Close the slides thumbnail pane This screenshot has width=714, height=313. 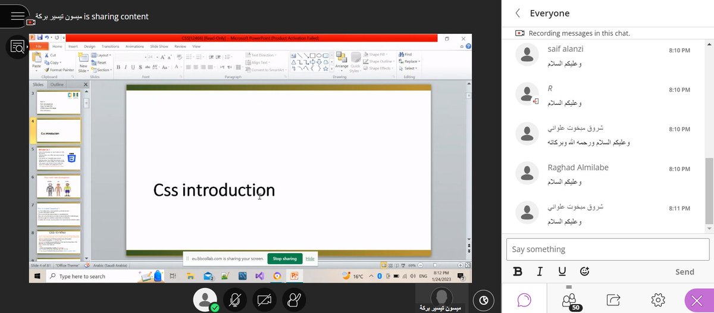tap(86, 84)
